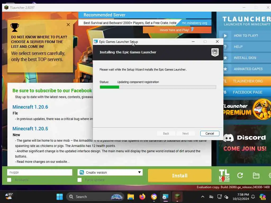
Task: Open the game folder icon in TLauncher
Action: (256, 176)
